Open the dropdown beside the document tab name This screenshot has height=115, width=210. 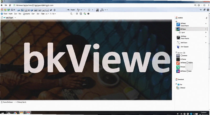(15, 18)
